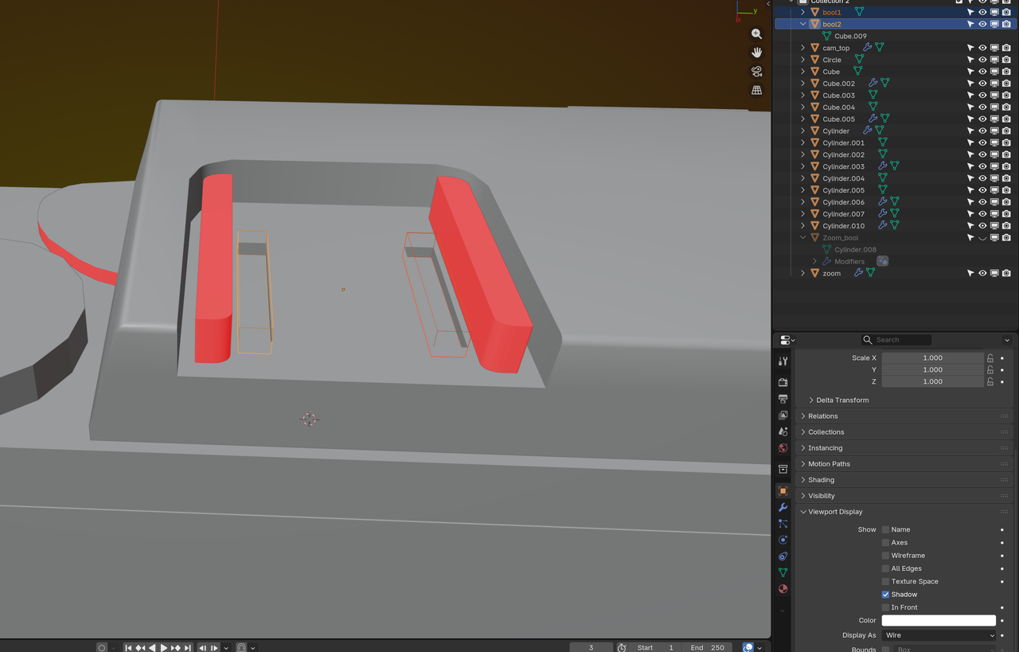Play the animation with the play button
This screenshot has height=652, width=1019.
point(164,648)
